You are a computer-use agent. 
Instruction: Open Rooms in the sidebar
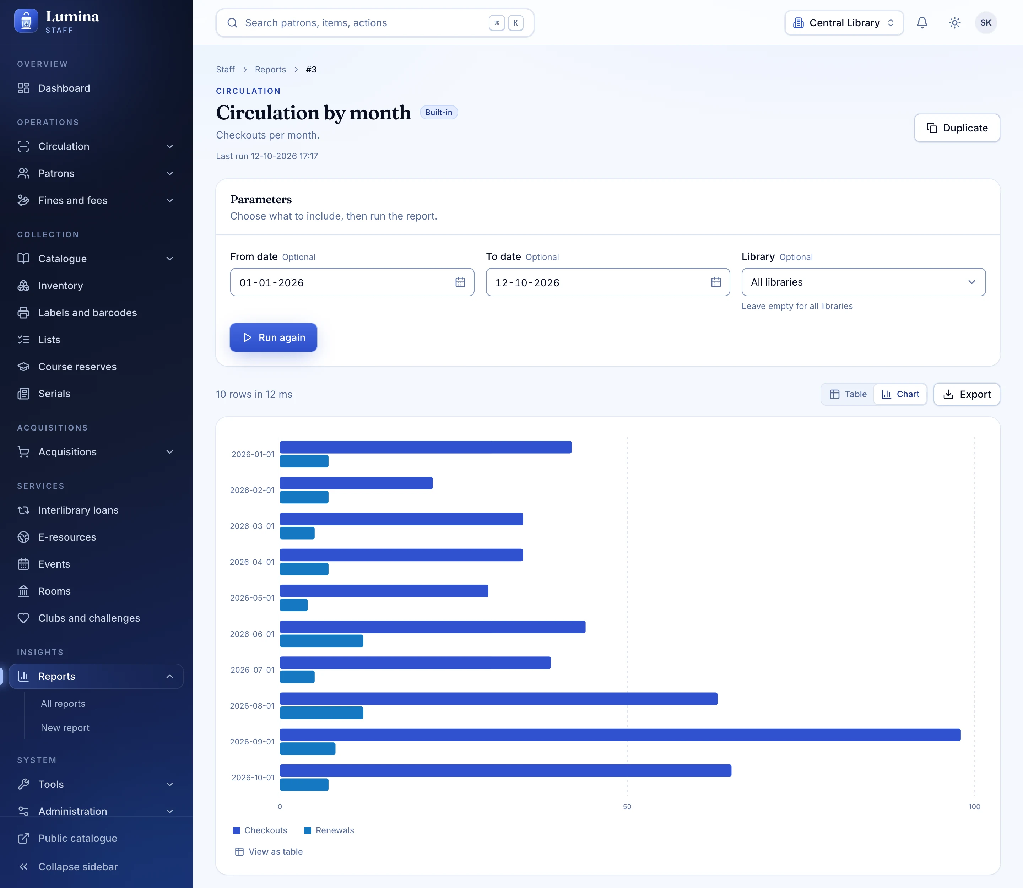pos(96,591)
